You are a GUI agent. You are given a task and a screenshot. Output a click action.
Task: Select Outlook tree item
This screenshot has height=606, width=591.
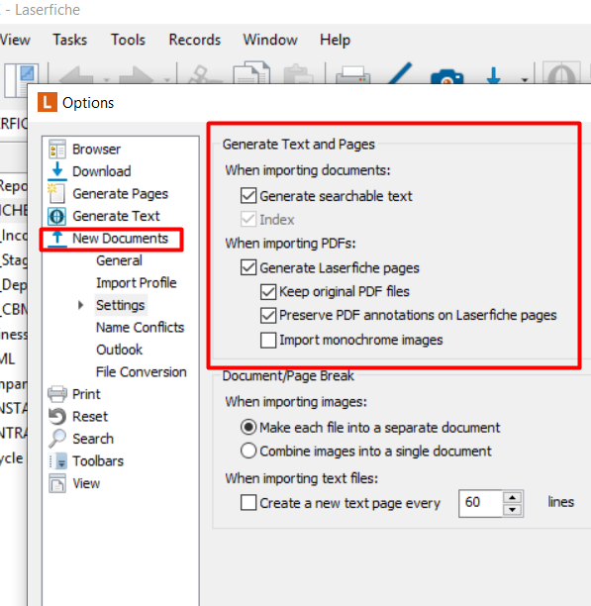click(119, 350)
